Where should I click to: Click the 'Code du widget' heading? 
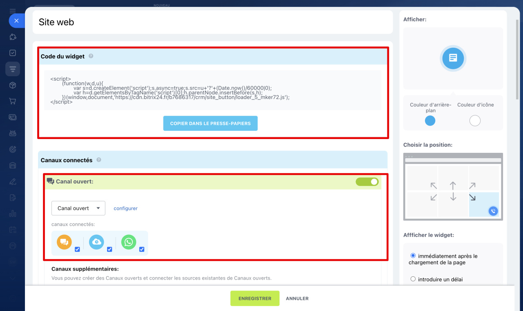pos(63,56)
